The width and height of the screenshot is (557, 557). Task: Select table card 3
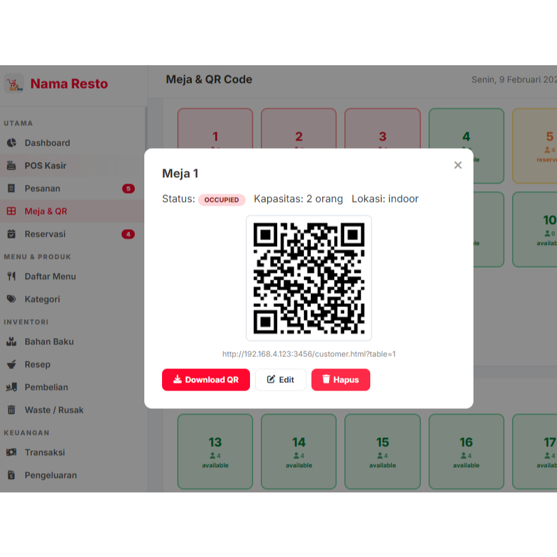pos(382,128)
